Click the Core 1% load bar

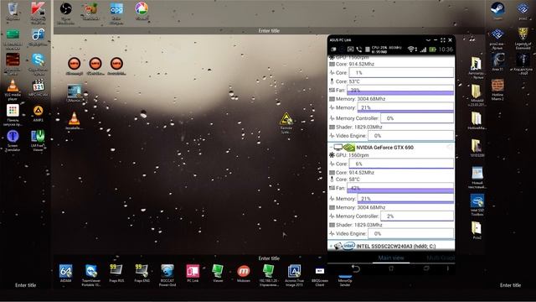(x=401, y=73)
